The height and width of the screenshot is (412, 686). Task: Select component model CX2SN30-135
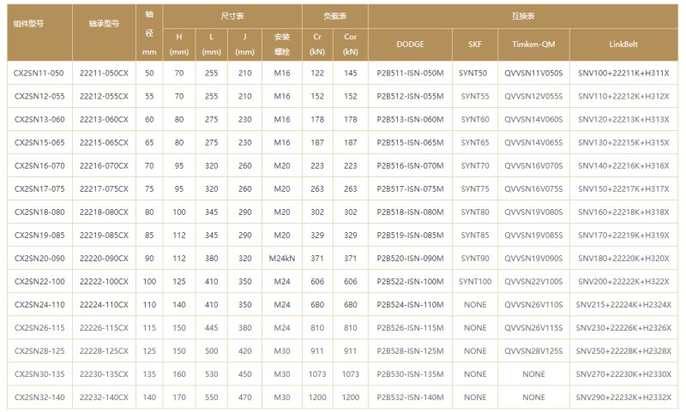coord(39,374)
